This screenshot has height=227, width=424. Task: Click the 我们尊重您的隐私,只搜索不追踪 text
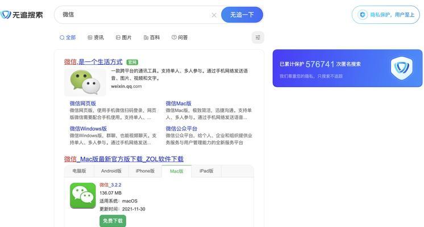click(x=311, y=77)
